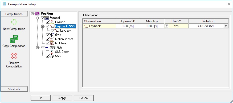Open the Shortcuts tab in sidebar
Image resolution: width=233 pixels, height=103 pixels.
[x=14, y=89]
